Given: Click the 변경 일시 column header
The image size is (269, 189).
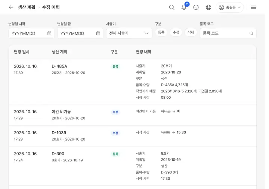Looking at the screenshot, I should [x=22, y=52].
